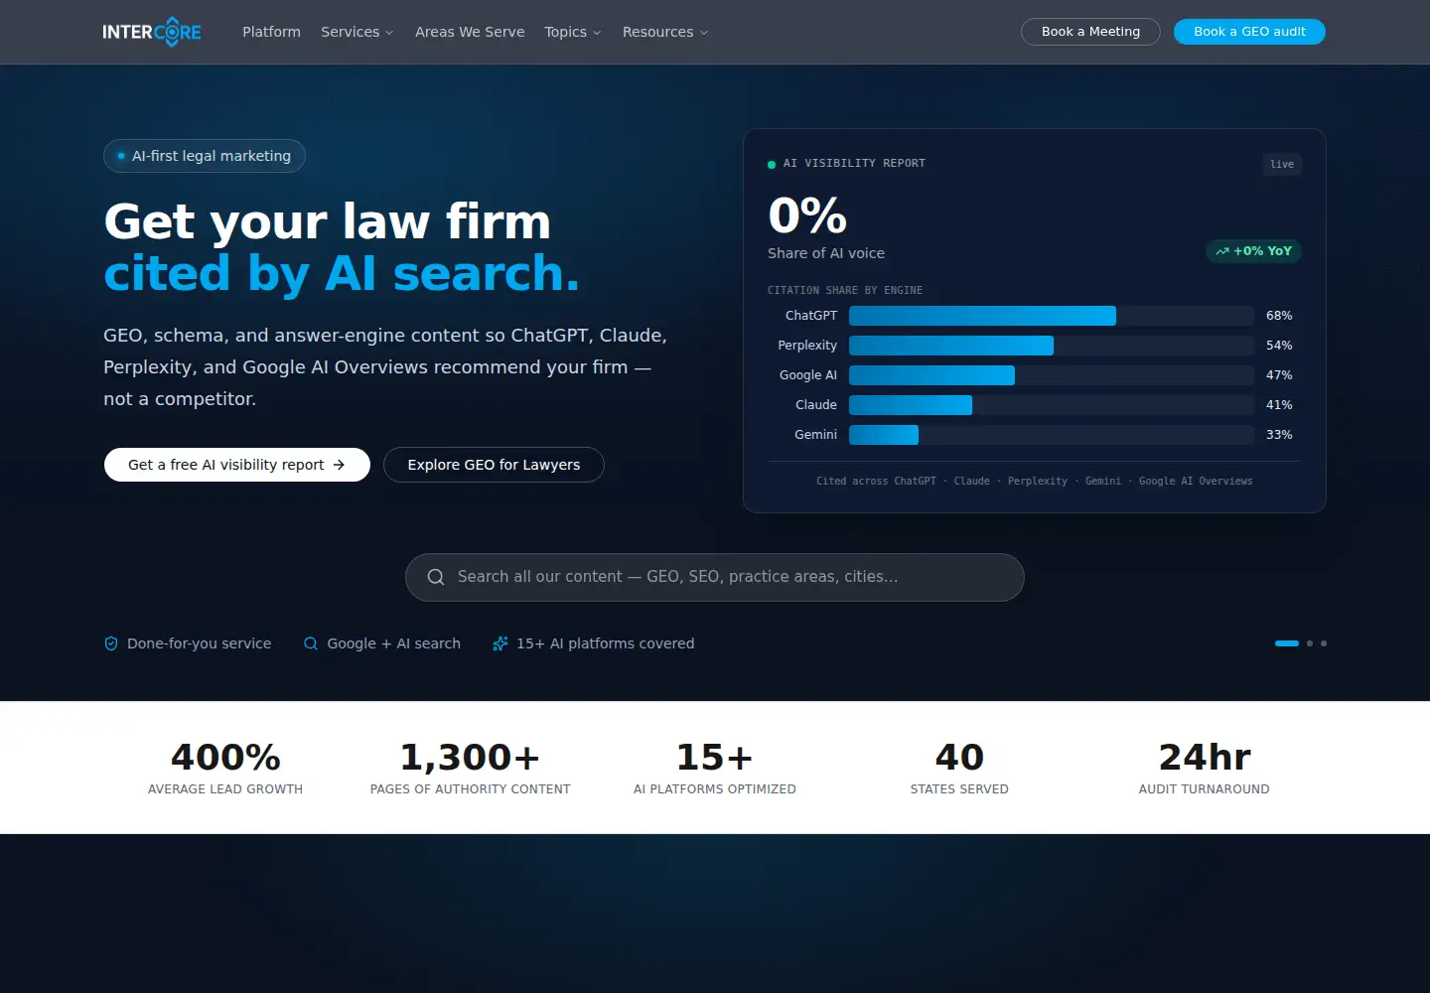This screenshot has height=993, width=1430.
Task: Click the 'cited by AI search.' headline
Action: (342, 274)
